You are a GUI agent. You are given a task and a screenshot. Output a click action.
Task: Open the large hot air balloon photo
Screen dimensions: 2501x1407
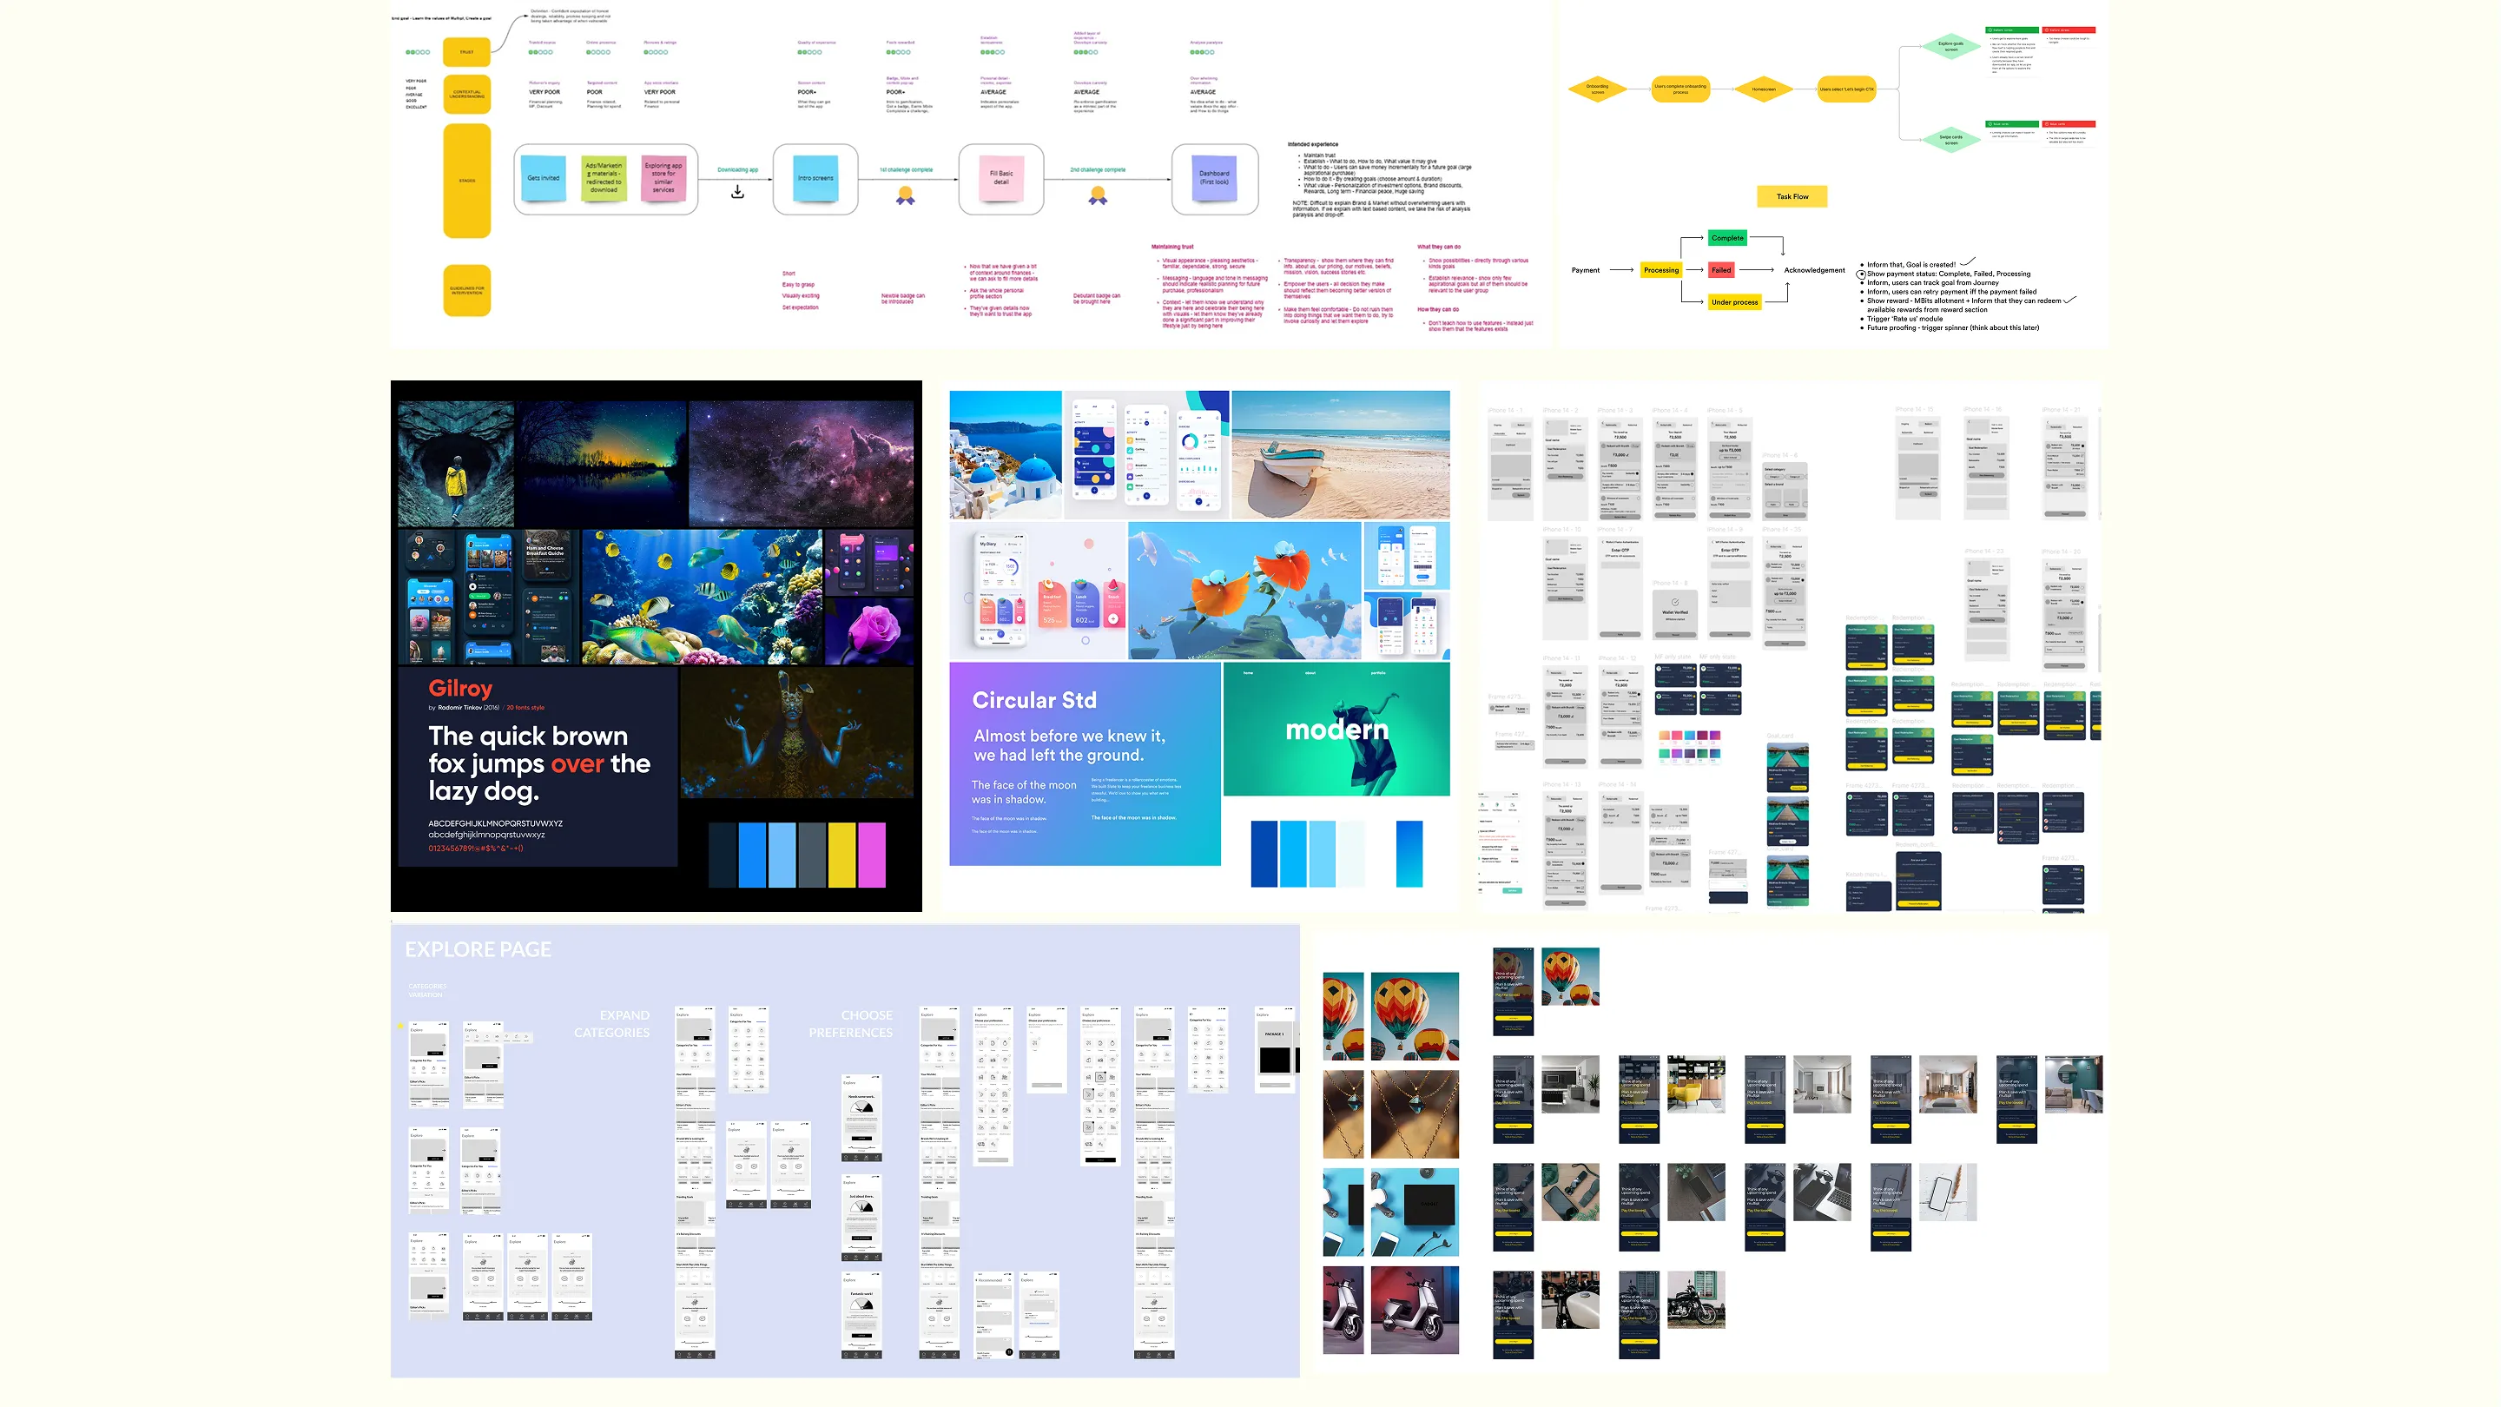pyautogui.click(x=1415, y=1015)
